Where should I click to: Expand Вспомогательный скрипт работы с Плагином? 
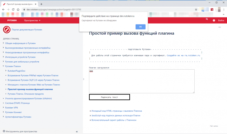[x=114, y=120]
